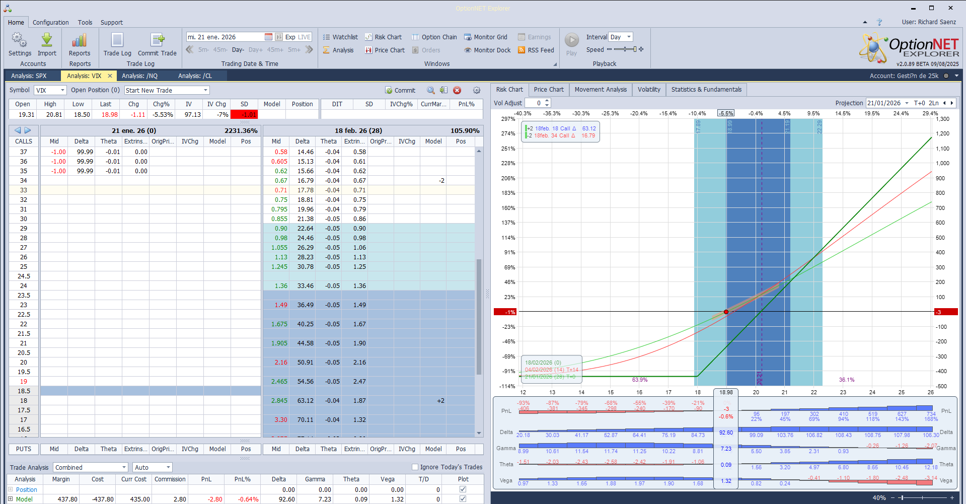The height and width of the screenshot is (504, 966).
Task: Jump back with the double left chevron
Action: point(190,49)
